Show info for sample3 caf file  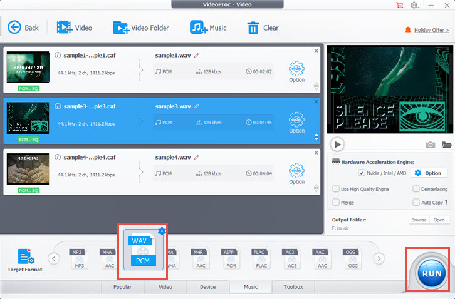[58, 106]
